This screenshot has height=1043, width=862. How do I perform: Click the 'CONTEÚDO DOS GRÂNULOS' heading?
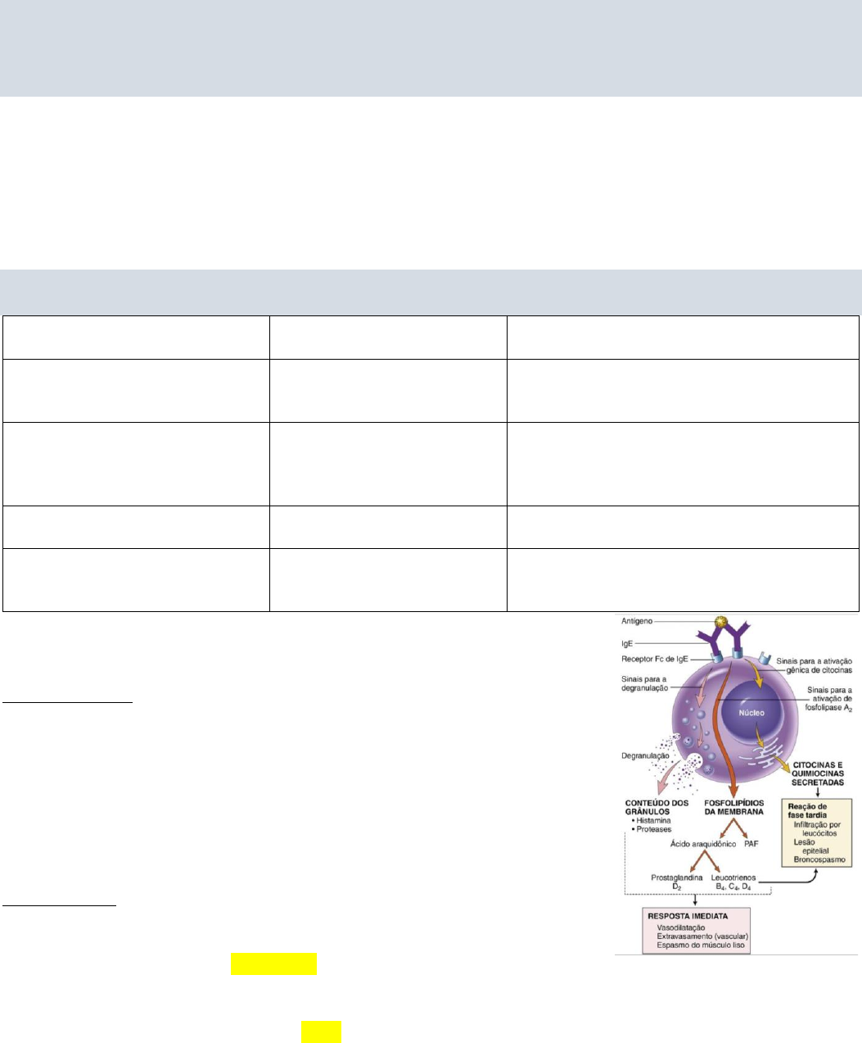[657, 806]
